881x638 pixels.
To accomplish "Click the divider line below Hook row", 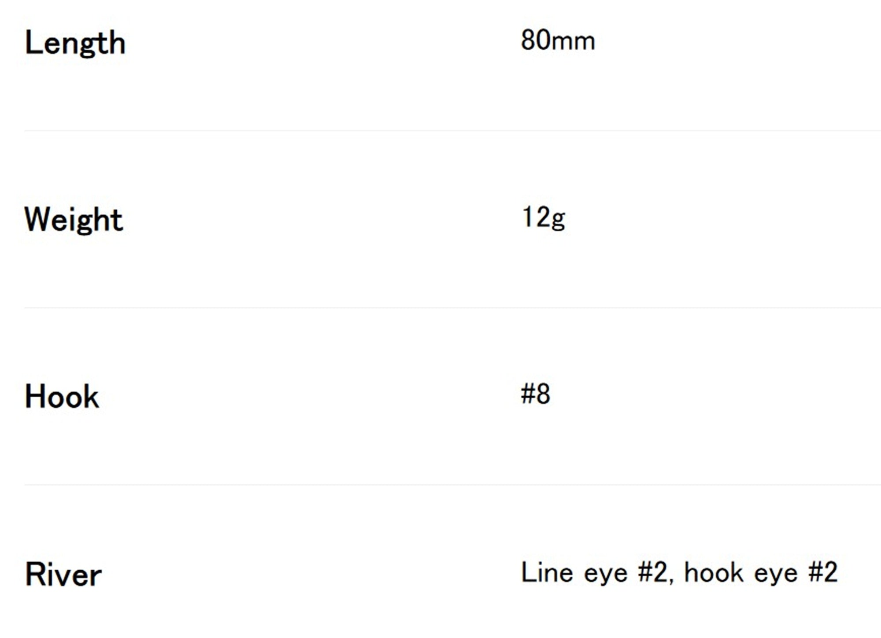I will coord(452,485).
